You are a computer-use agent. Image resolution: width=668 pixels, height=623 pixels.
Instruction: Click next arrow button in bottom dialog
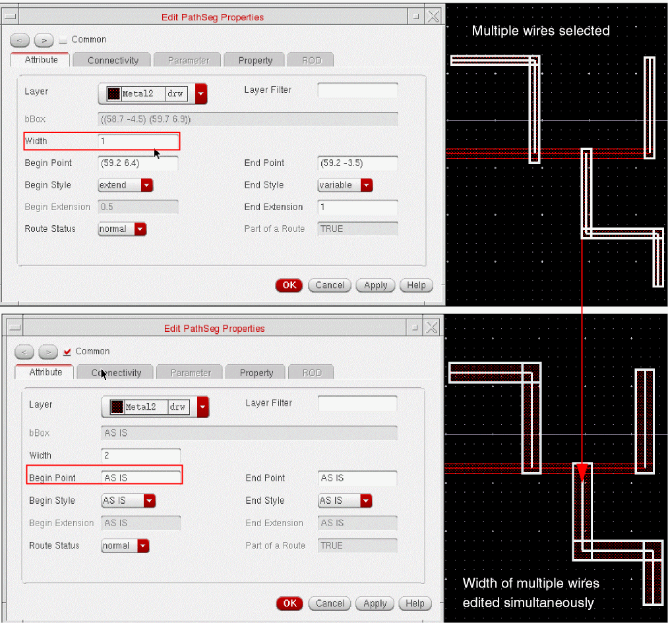pos(48,352)
